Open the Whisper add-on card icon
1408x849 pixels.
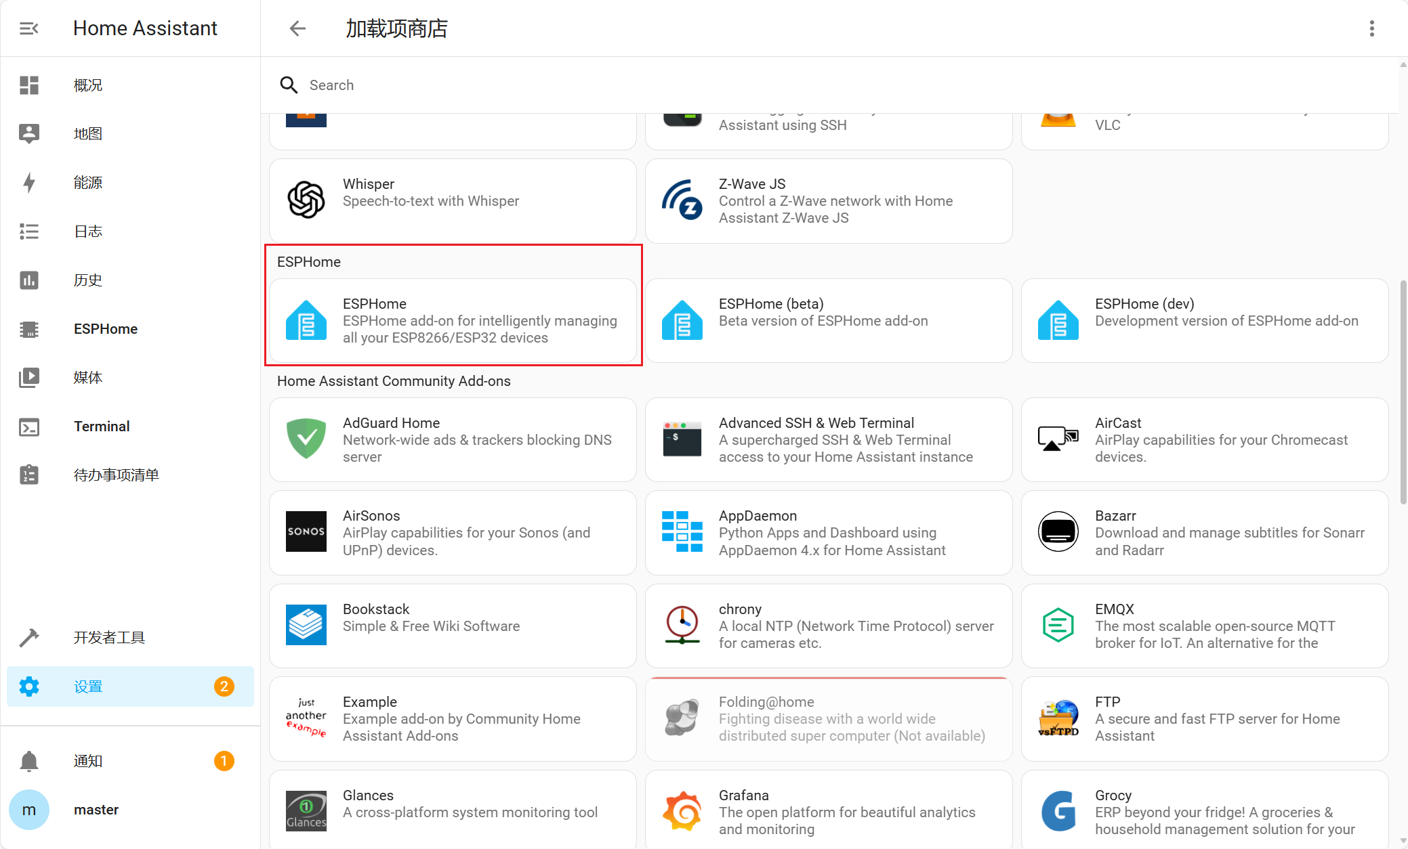pos(306,200)
